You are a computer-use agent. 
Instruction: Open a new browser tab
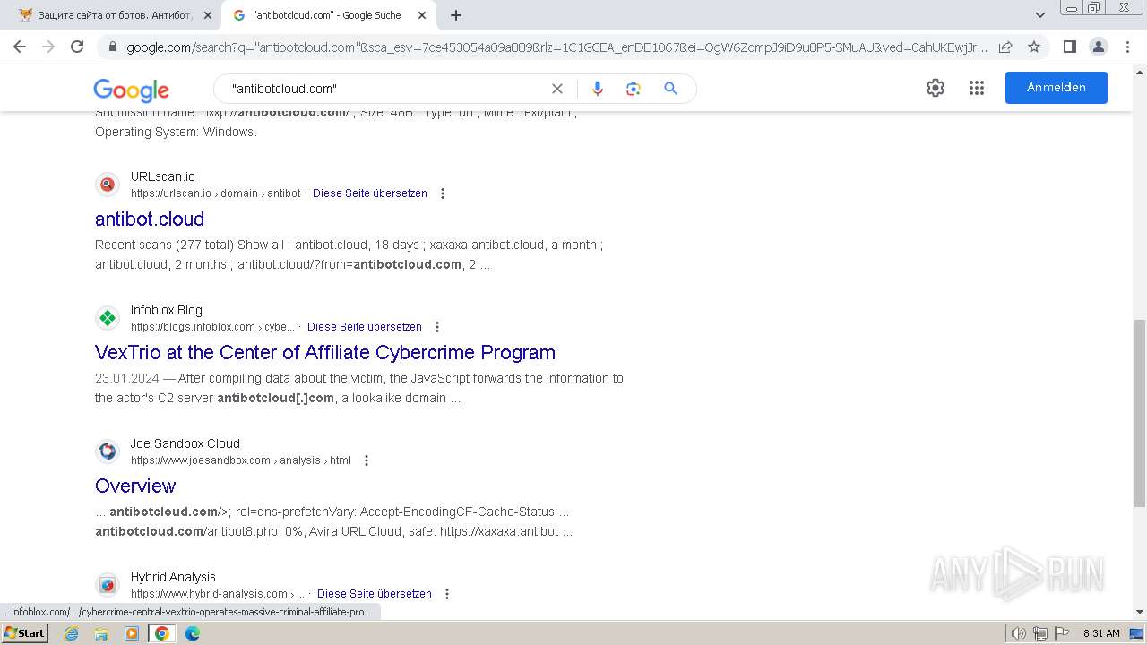click(455, 15)
